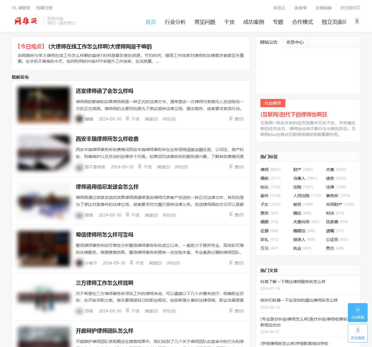Image resolution: width=372 pixels, height=347 pixels.
Task: Click category icon 干货 under 西安丰瑞 article
Action: tap(139, 166)
